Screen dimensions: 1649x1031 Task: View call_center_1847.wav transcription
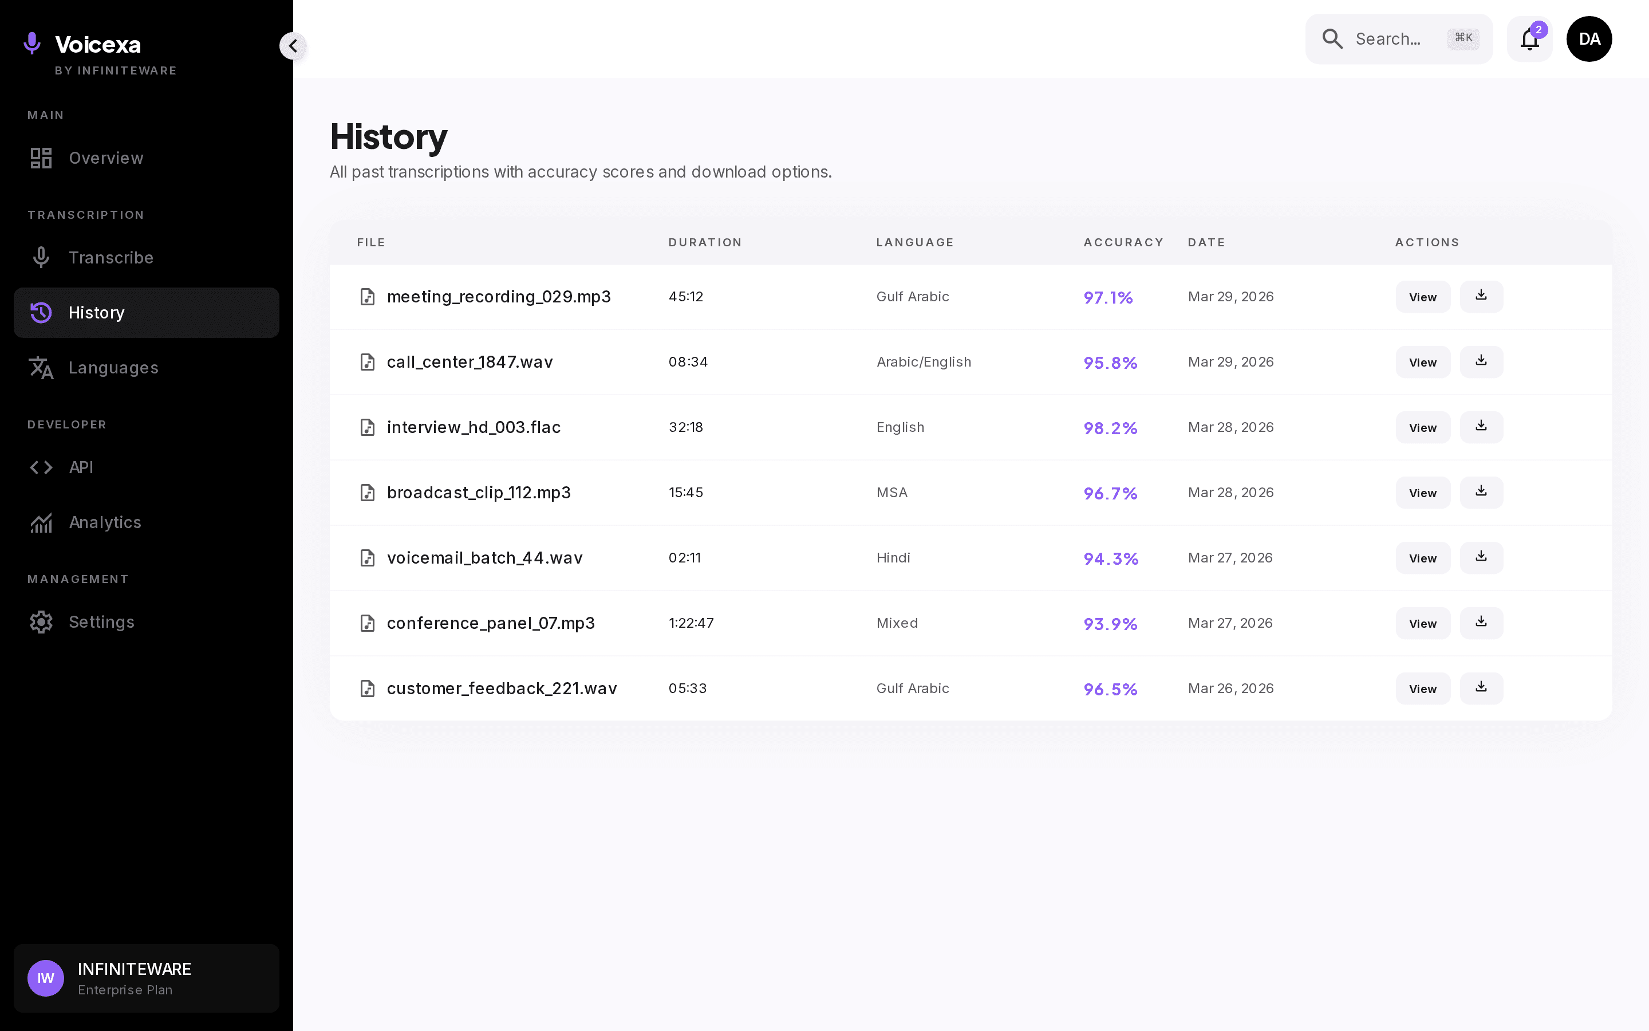pyautogui.click(x=1423, y=362)
